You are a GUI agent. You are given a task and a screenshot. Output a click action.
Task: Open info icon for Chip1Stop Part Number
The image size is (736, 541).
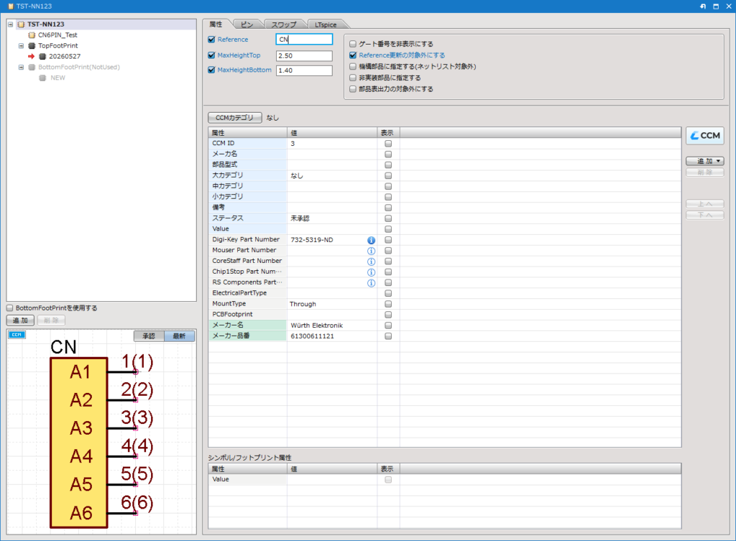[x=372, y=272]
